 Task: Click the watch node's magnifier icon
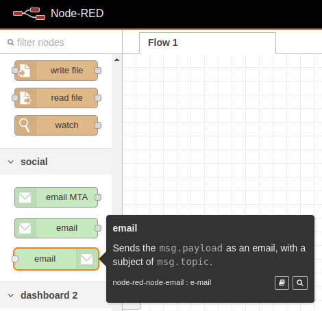click(25, 125)
